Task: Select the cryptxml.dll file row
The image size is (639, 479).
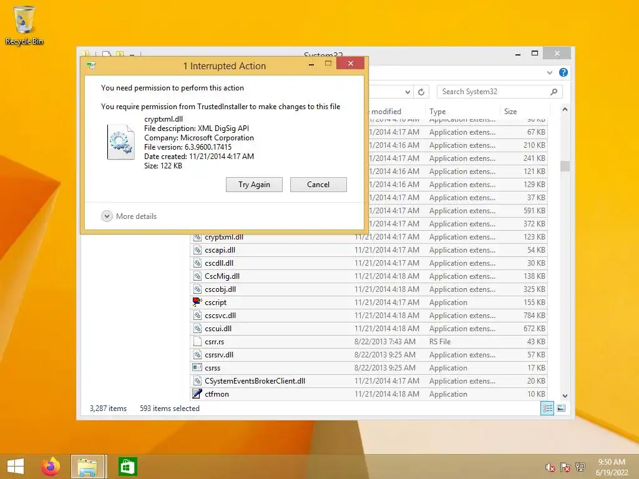Action: [368, 237]
